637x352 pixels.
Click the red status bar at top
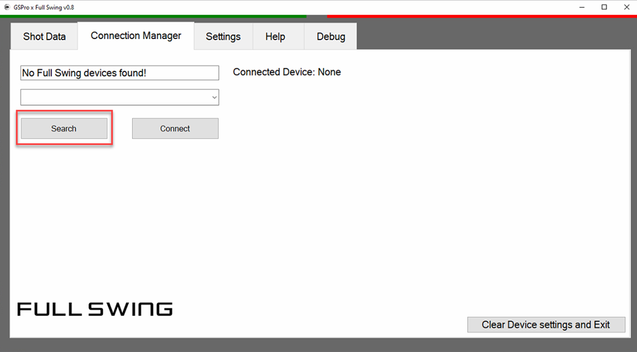481,16
